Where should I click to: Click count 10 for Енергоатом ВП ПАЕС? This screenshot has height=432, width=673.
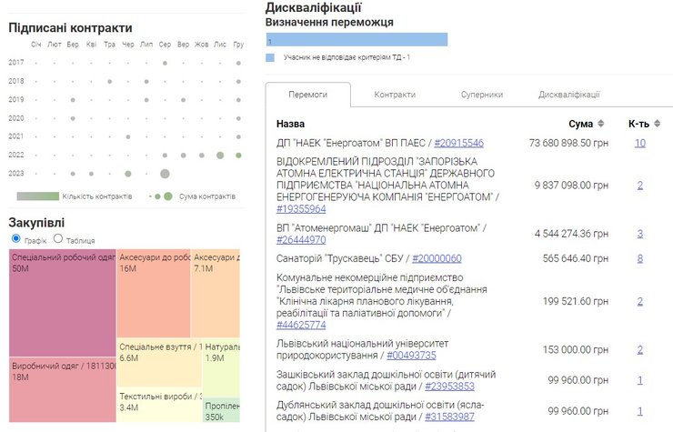coord(640,143)
